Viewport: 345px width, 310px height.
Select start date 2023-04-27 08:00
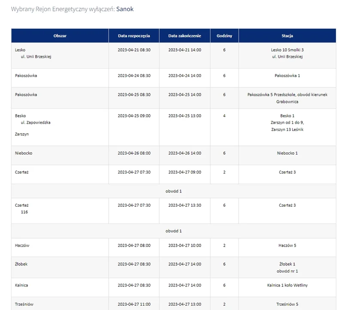coord(134,245)
